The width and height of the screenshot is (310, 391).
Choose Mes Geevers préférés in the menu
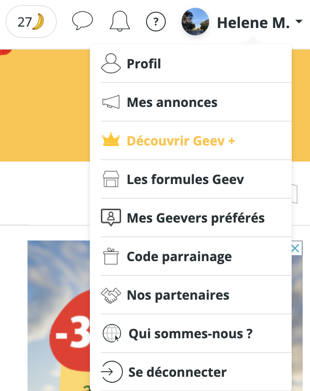click(196, 218)
